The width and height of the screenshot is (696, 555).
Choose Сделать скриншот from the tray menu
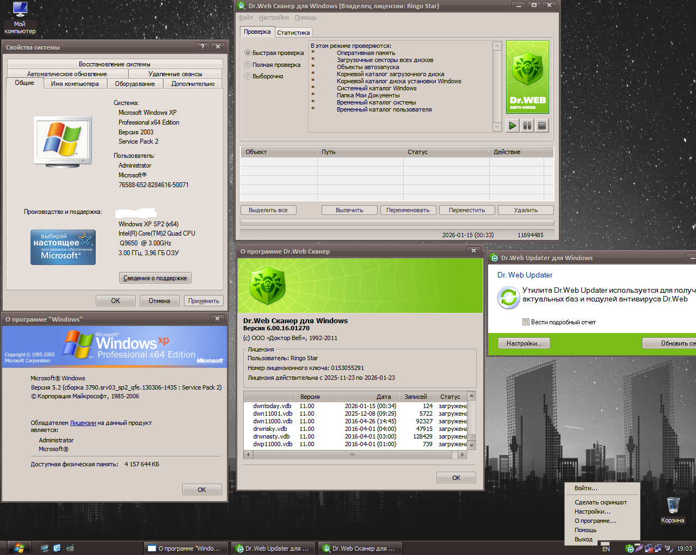(601, 502)
